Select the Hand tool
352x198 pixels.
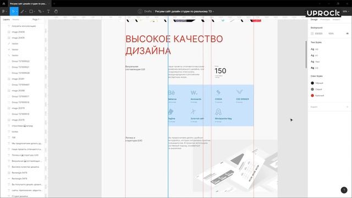click(56, 12)
